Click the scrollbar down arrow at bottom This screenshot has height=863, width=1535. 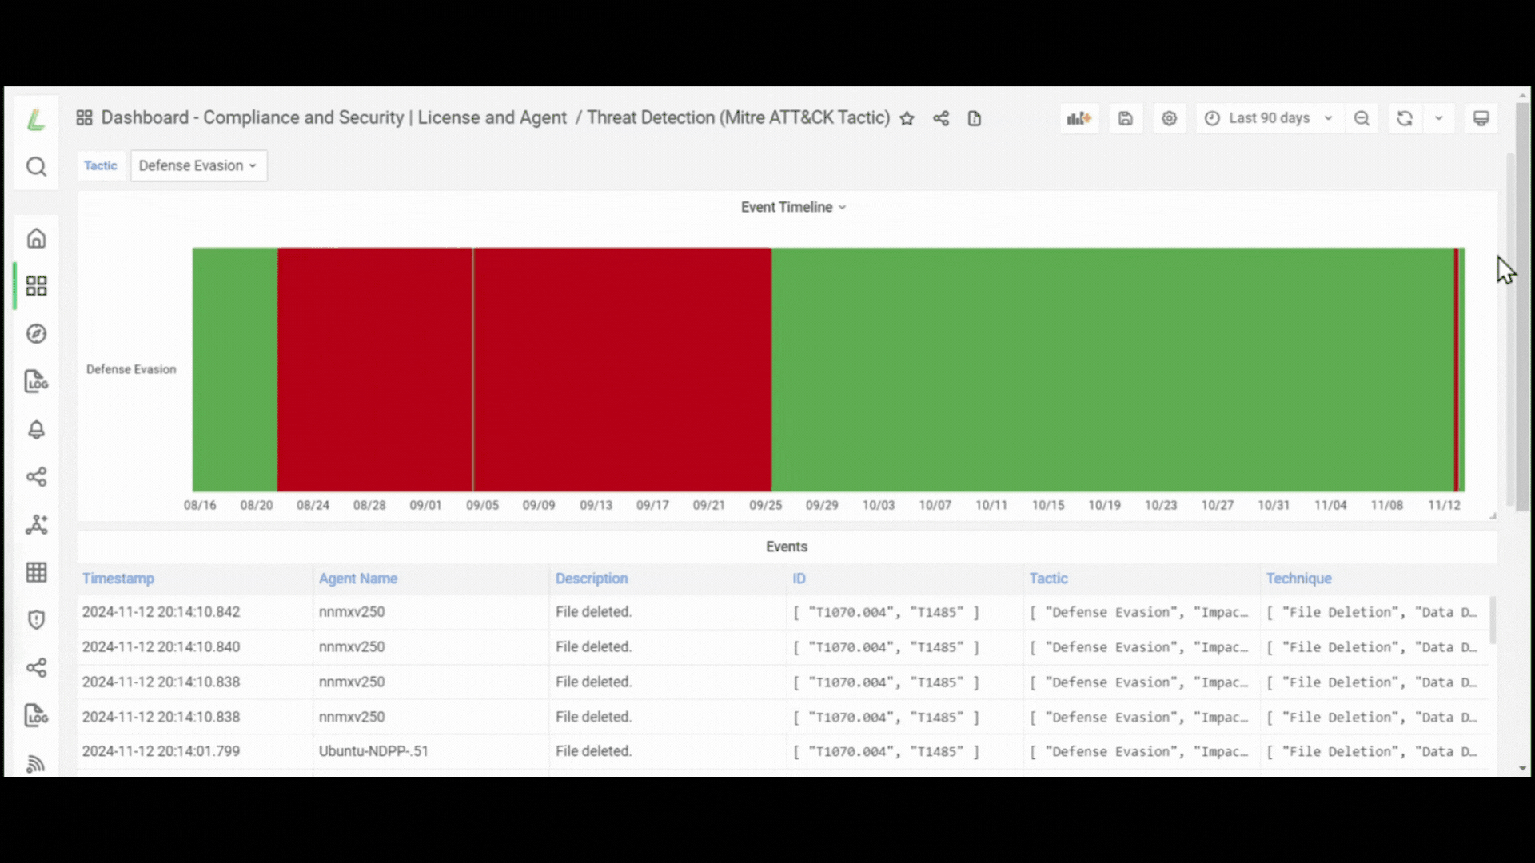point(1522,768)
